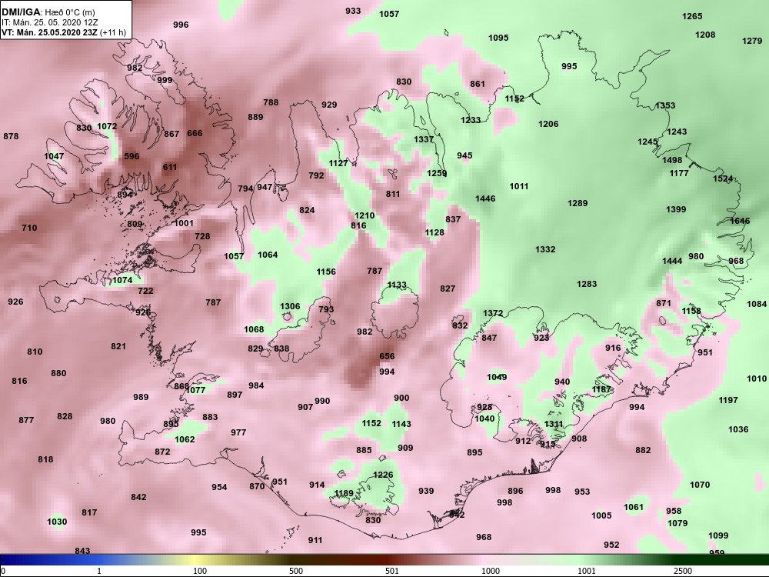Select the map value 611
The width and height of the screenshot is (769, 577).
(x=170, y=167)
